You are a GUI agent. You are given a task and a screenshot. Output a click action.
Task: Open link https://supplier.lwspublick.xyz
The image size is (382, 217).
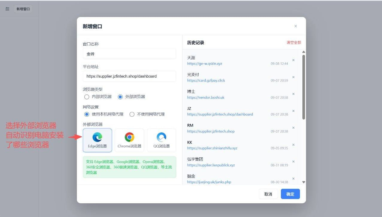211,165
